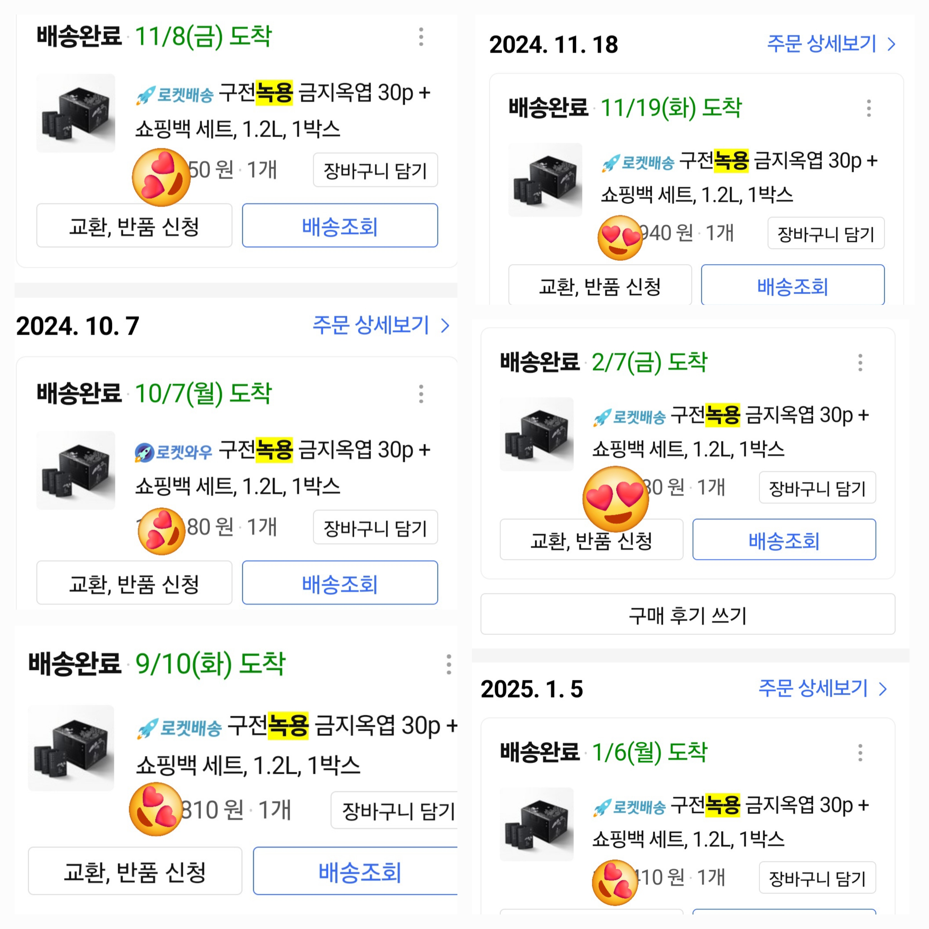Viewport: 929px width, 929px height.
Task: Click 구매 후기 쓰기 button
Action: pyautogui.click(x=688, y=614)
